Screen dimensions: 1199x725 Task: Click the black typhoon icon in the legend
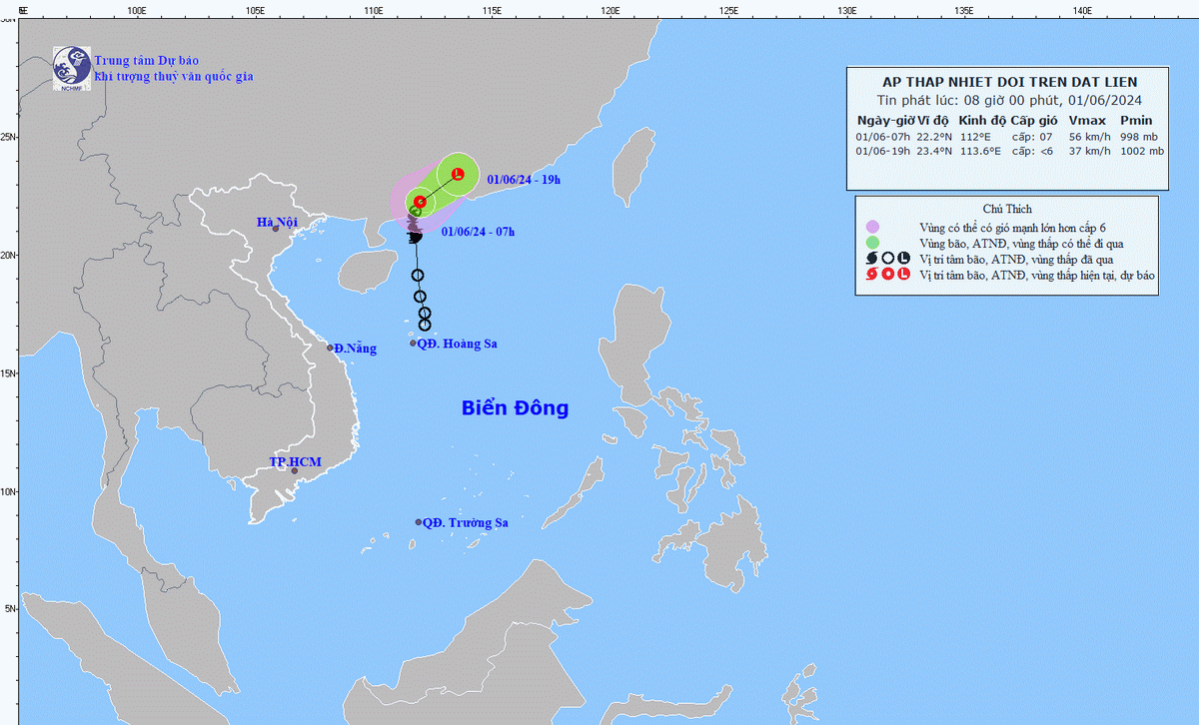[872, 258]
